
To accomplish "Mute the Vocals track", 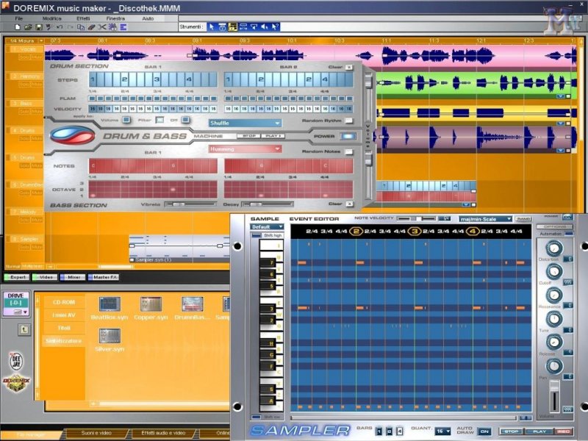I will click(35, 57).
